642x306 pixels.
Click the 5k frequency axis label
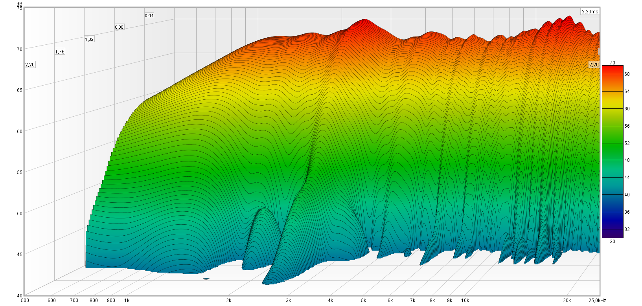[364, 301]
